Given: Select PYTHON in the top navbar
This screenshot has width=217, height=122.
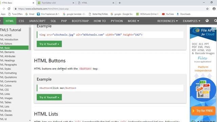Looking at the screenshot, I should 117,21.
